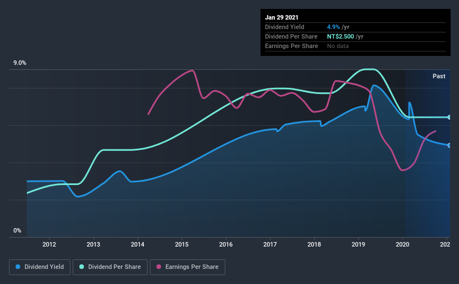Click the Dividend Per Share tooltip row label
Image resolution: width=459 pixels, height=284 pixels.
click(x=291, y=36)
